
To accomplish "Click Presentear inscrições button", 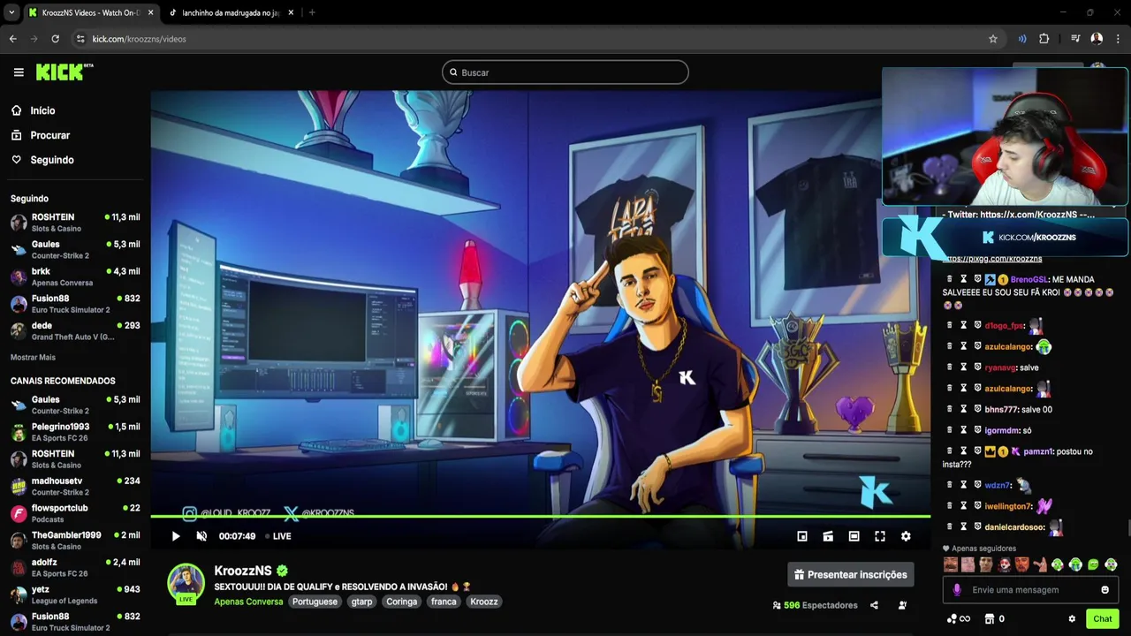I will 851,575.
